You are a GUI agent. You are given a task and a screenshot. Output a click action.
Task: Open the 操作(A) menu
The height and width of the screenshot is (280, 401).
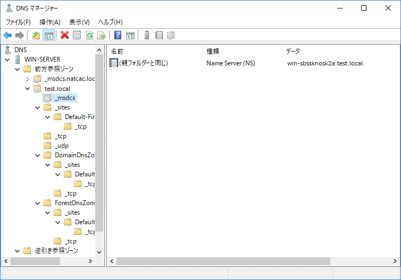pyautogui.click(x=50, y=22)
